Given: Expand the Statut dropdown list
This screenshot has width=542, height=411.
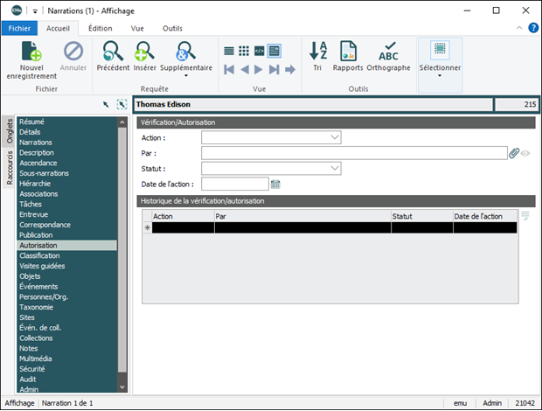Looking at the screenshot, I should (335, 168).
